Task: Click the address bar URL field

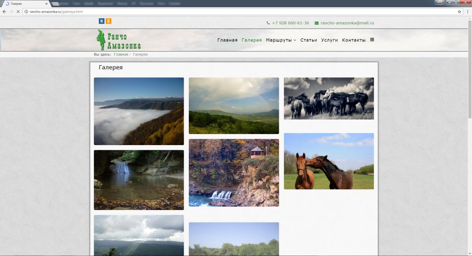Action: point(236,12)
